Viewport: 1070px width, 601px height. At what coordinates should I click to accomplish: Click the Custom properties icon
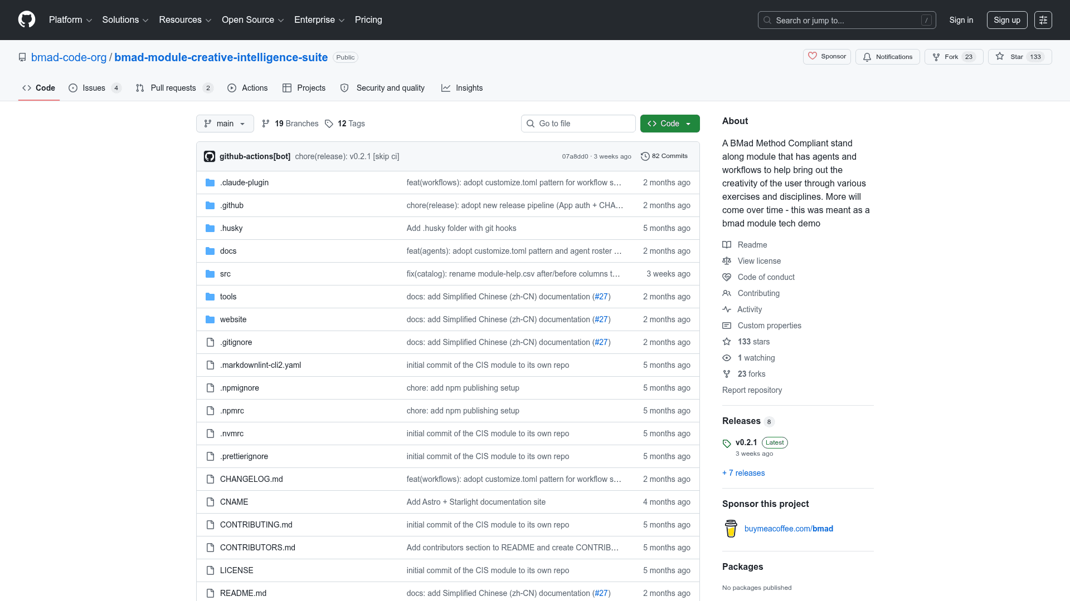[x=727, y=326]
